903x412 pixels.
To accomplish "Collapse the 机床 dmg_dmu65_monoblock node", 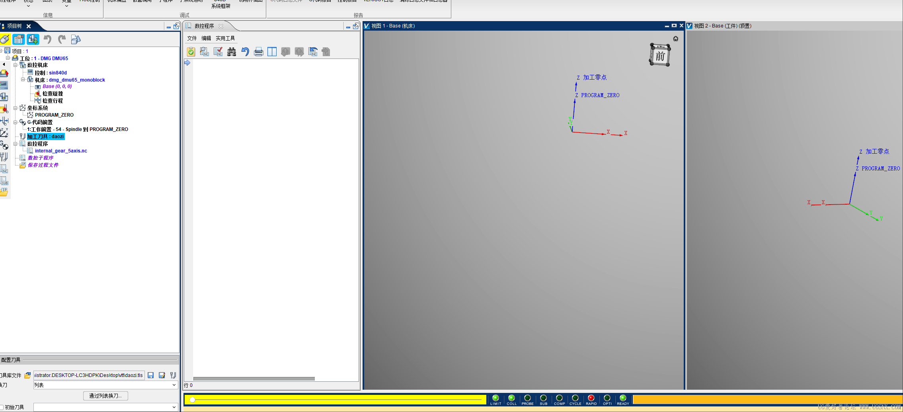I will tap(23, 80).
